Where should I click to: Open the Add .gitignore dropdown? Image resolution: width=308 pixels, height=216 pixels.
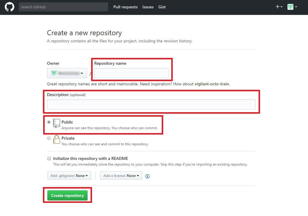[x=69, y=176]
